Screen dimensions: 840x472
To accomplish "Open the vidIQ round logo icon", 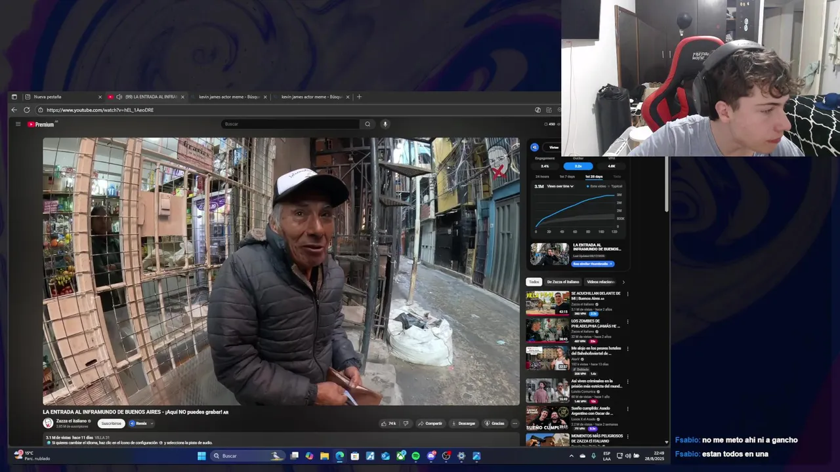I will (x=534, y=147).
